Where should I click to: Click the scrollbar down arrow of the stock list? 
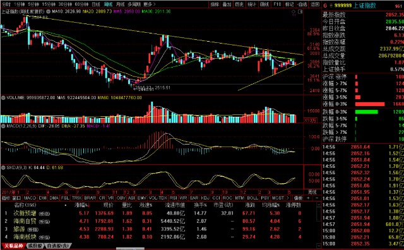point(319,246)
